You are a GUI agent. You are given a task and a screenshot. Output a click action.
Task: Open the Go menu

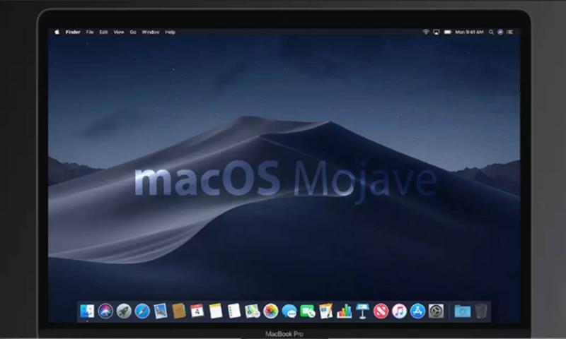point(133,32)
